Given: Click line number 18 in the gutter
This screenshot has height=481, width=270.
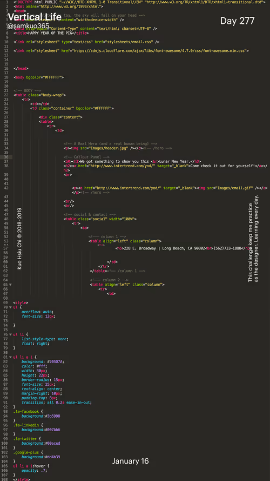Looking at the screenshot, I should tap(6, 77).
